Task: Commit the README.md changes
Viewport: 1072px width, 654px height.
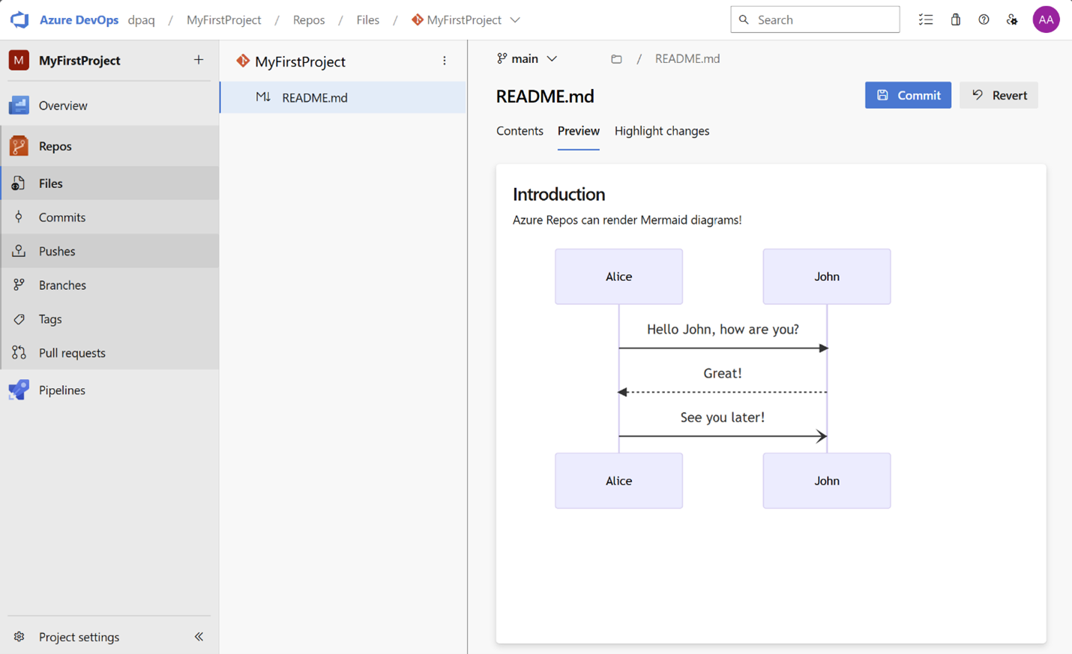Action: pyautogui.click(x=908, y=95)
